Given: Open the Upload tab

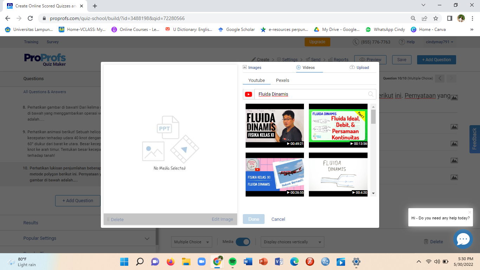Looking at the screenshot, I should 359,67.
